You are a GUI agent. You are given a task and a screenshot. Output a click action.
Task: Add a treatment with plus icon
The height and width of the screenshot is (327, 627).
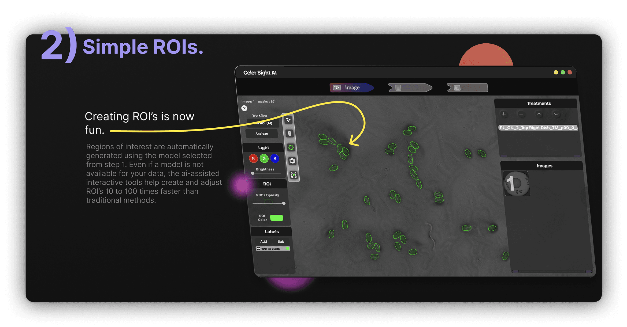click(x=504, y=114)
